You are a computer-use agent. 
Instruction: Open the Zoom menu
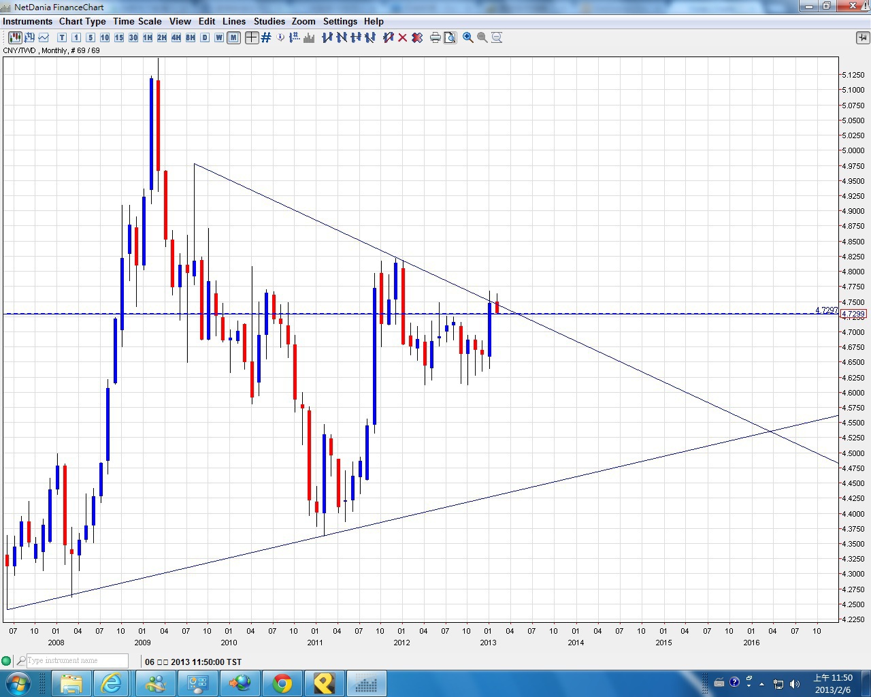click(x=303, y=21)
